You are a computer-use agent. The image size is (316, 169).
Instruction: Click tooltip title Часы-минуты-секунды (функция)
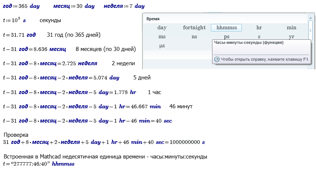(249, 42)
